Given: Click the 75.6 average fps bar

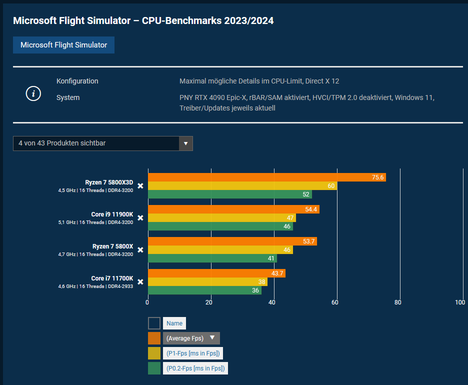Looking at the screenshot, I should [267, 177].
